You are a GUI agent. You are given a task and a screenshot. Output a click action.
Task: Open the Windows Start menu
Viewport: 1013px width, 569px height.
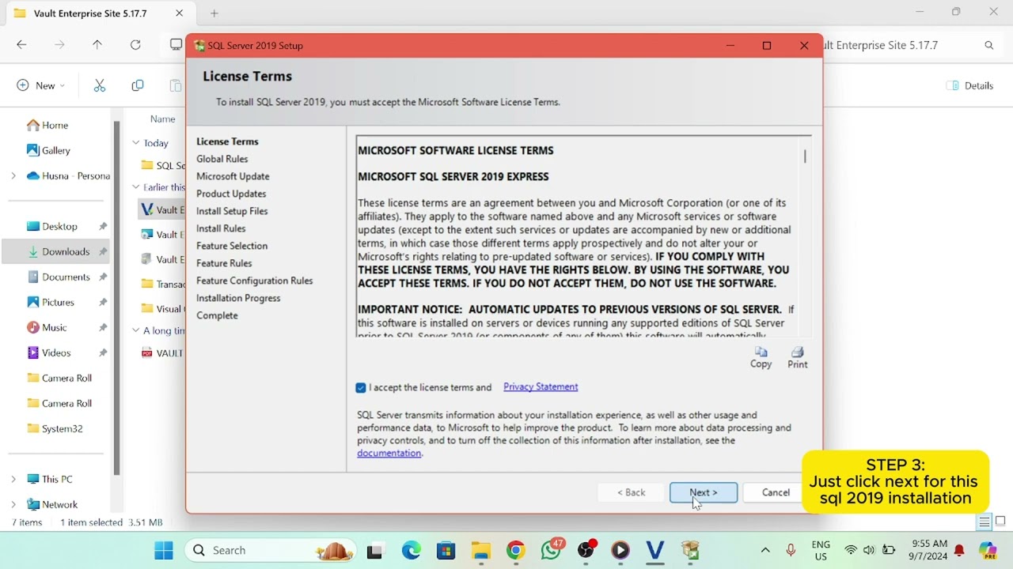point(164,550)
